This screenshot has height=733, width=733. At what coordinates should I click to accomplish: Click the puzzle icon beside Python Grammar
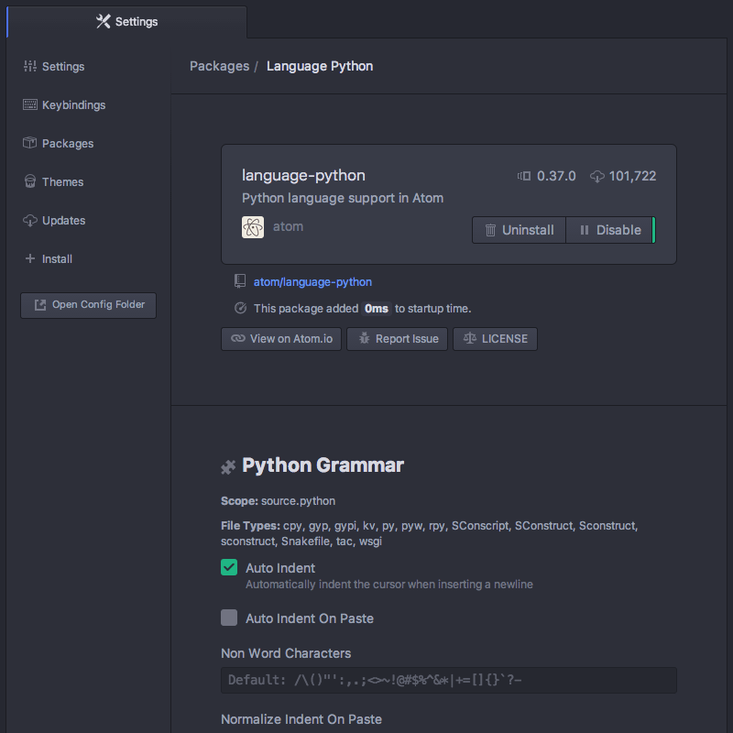point(227,465)
